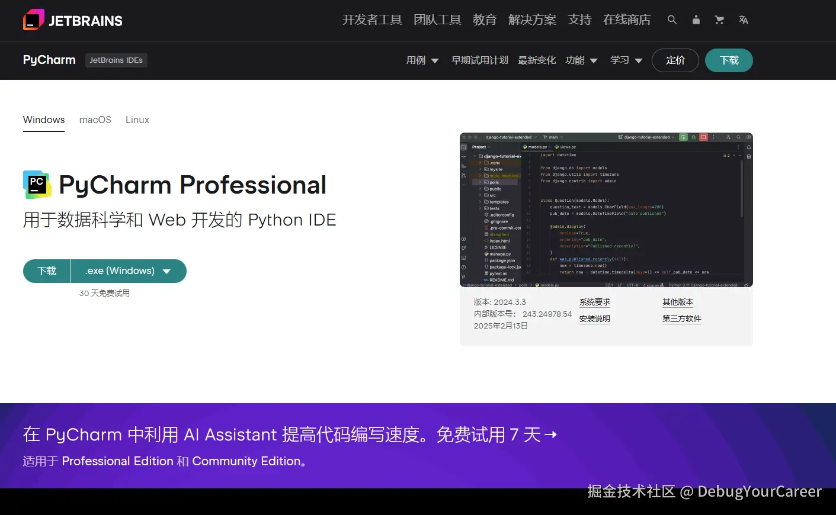Image resolution: width=836 pixels, height=515 pixels.
Task: Open 在线商店 menu
Action: [x=627, y=20]
